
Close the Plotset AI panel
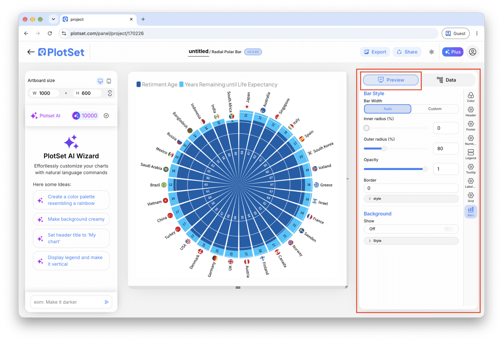(x=106, y=116)
